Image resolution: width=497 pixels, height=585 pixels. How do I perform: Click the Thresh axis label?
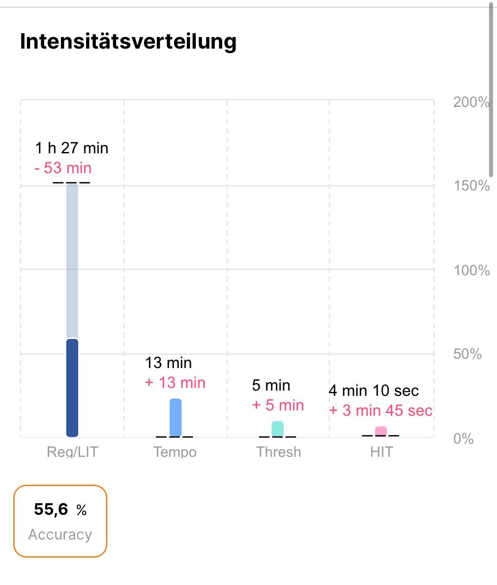(279, 452)
